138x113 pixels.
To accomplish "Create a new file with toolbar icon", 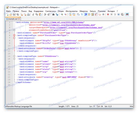I will (x=7, y=14).
